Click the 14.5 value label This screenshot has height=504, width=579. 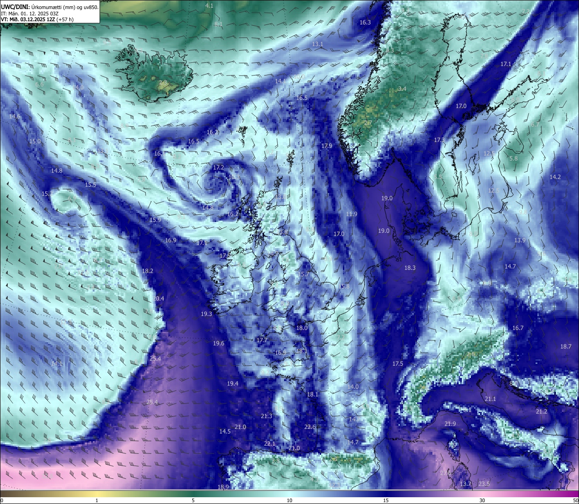[x=225, y=431]
